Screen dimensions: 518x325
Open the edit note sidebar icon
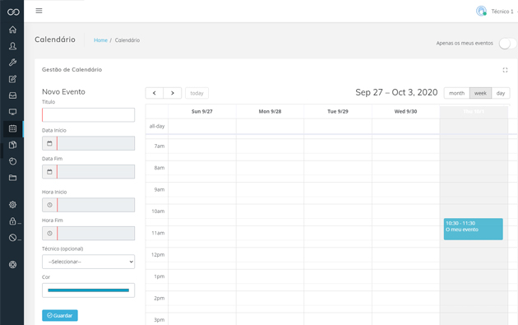click(x=12, y=79)
